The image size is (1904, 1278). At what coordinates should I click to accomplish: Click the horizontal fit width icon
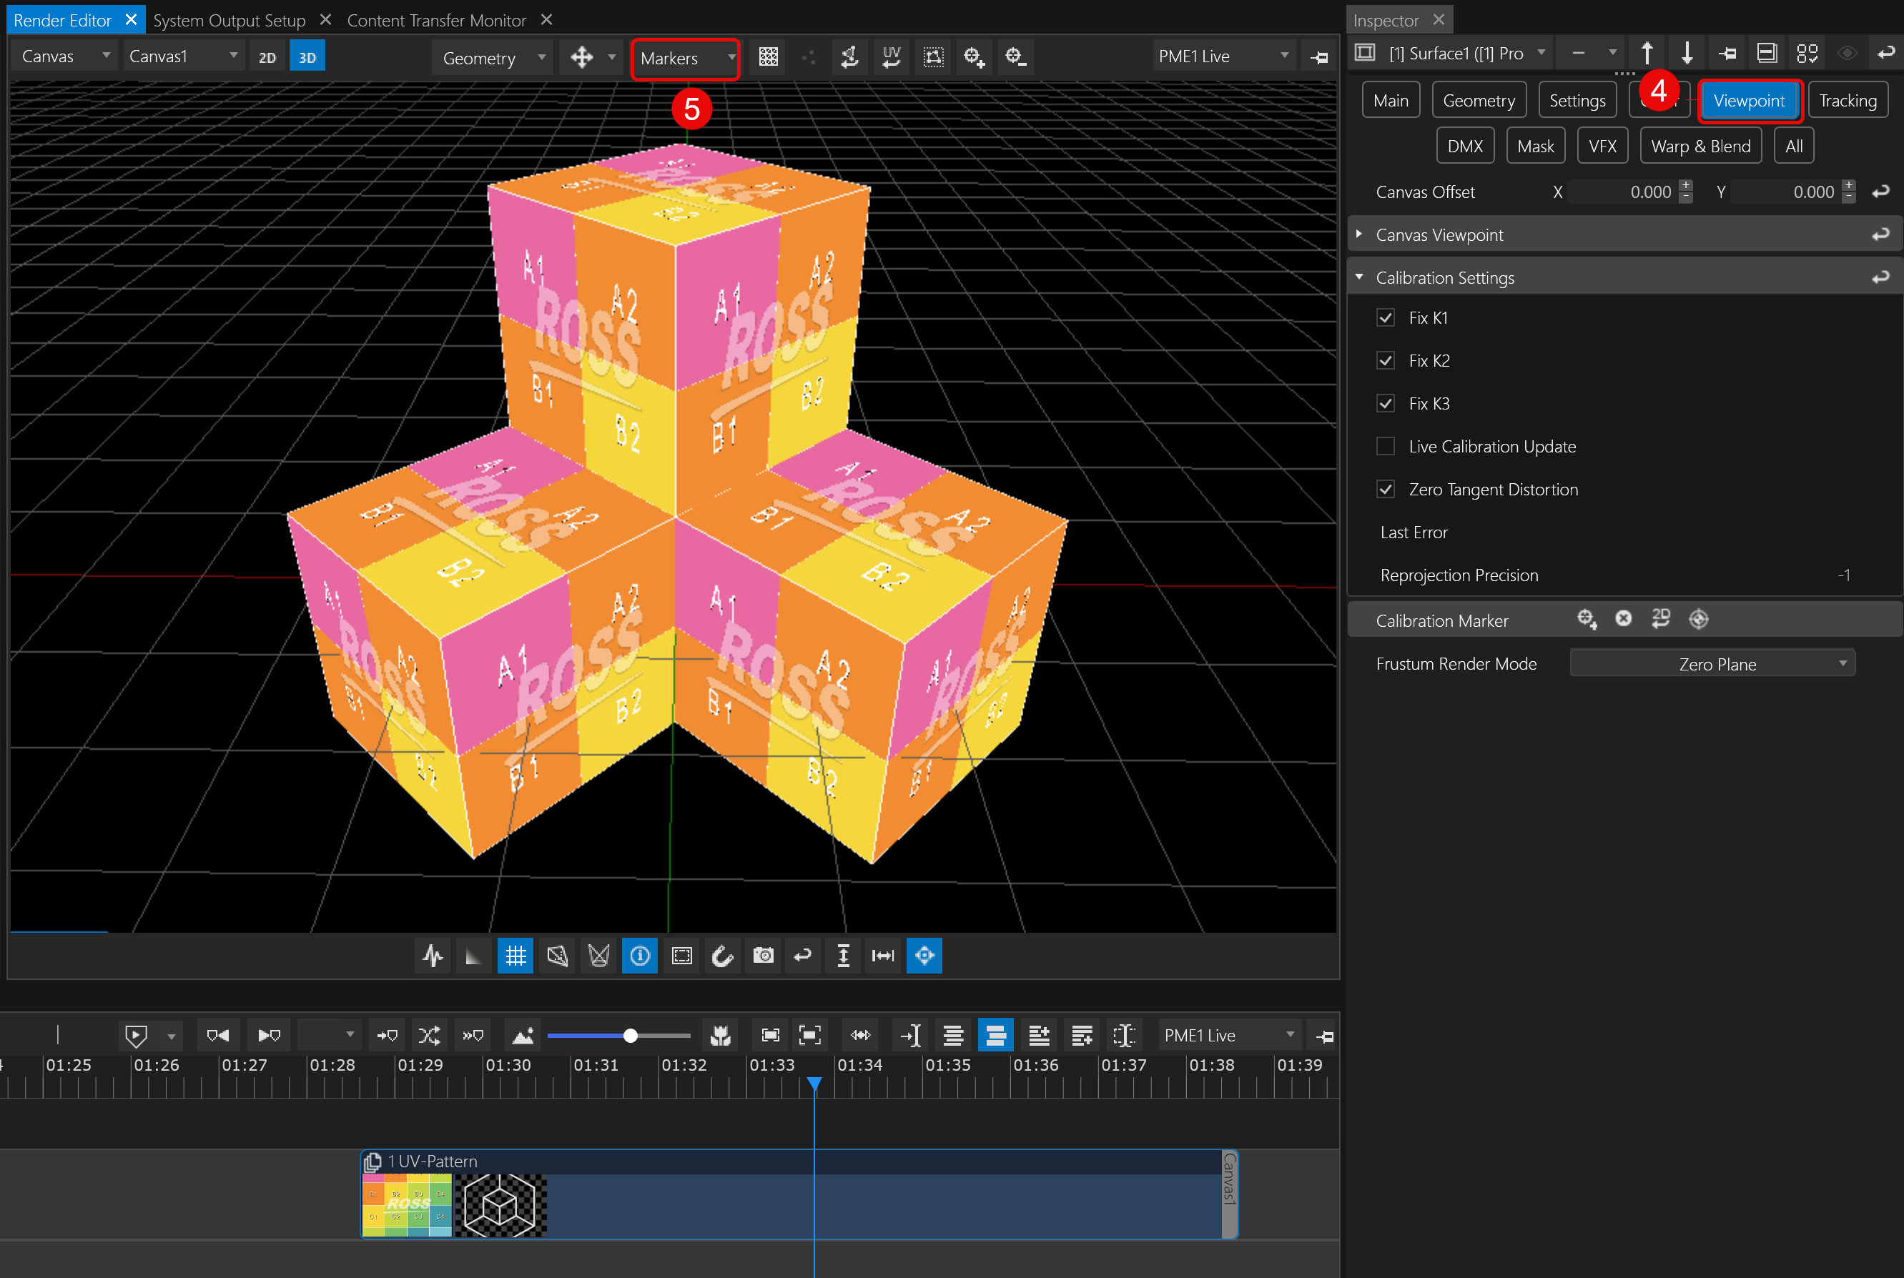[884, 955]
